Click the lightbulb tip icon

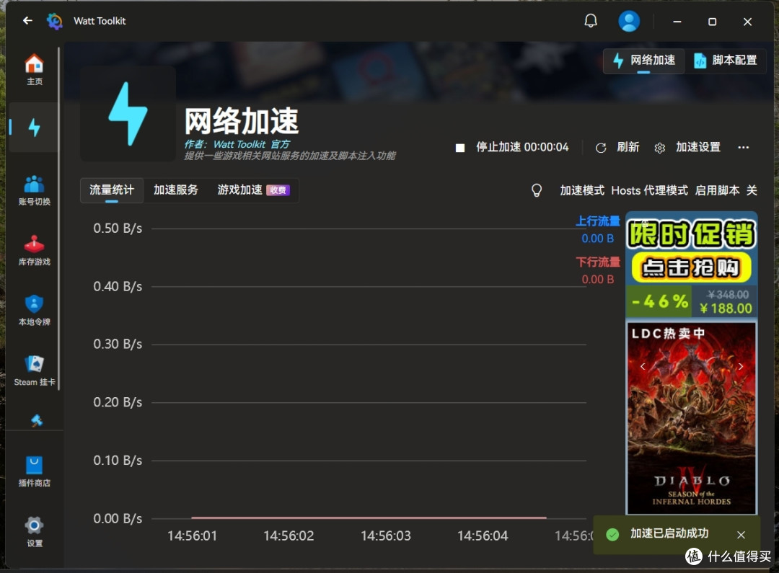point(536,190)
